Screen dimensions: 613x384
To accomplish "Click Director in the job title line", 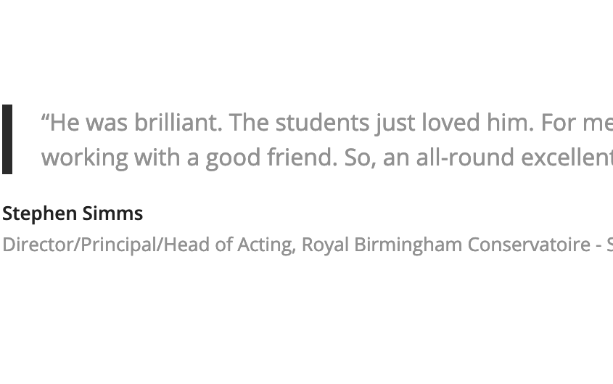I will click(x=38, y=245).
